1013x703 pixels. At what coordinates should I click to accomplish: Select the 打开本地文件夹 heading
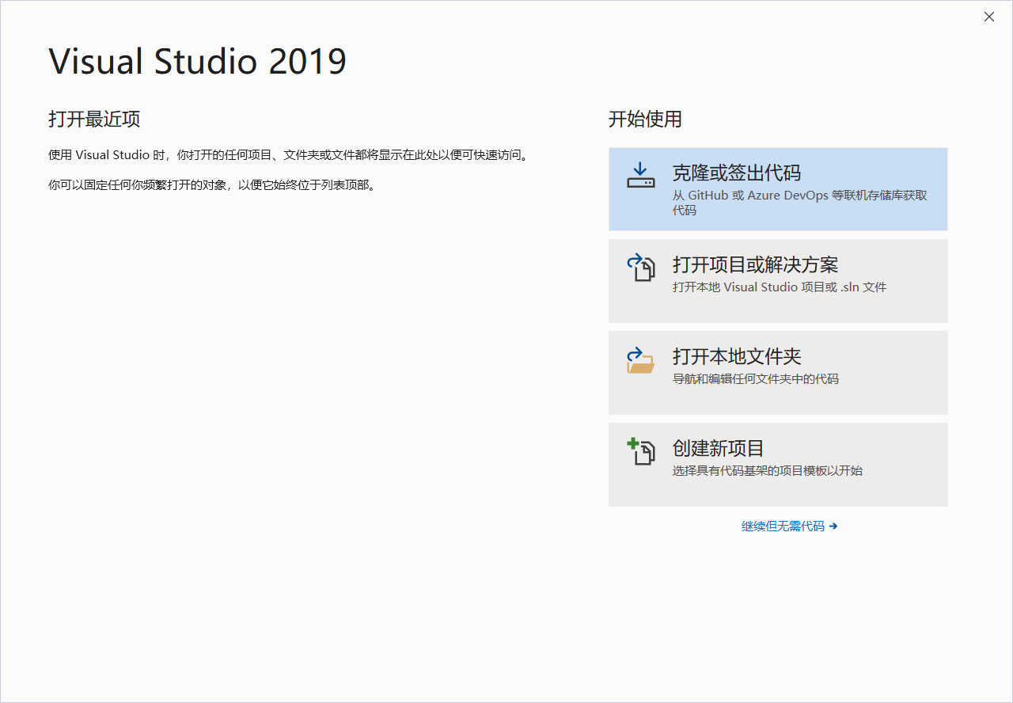(737, 356)
